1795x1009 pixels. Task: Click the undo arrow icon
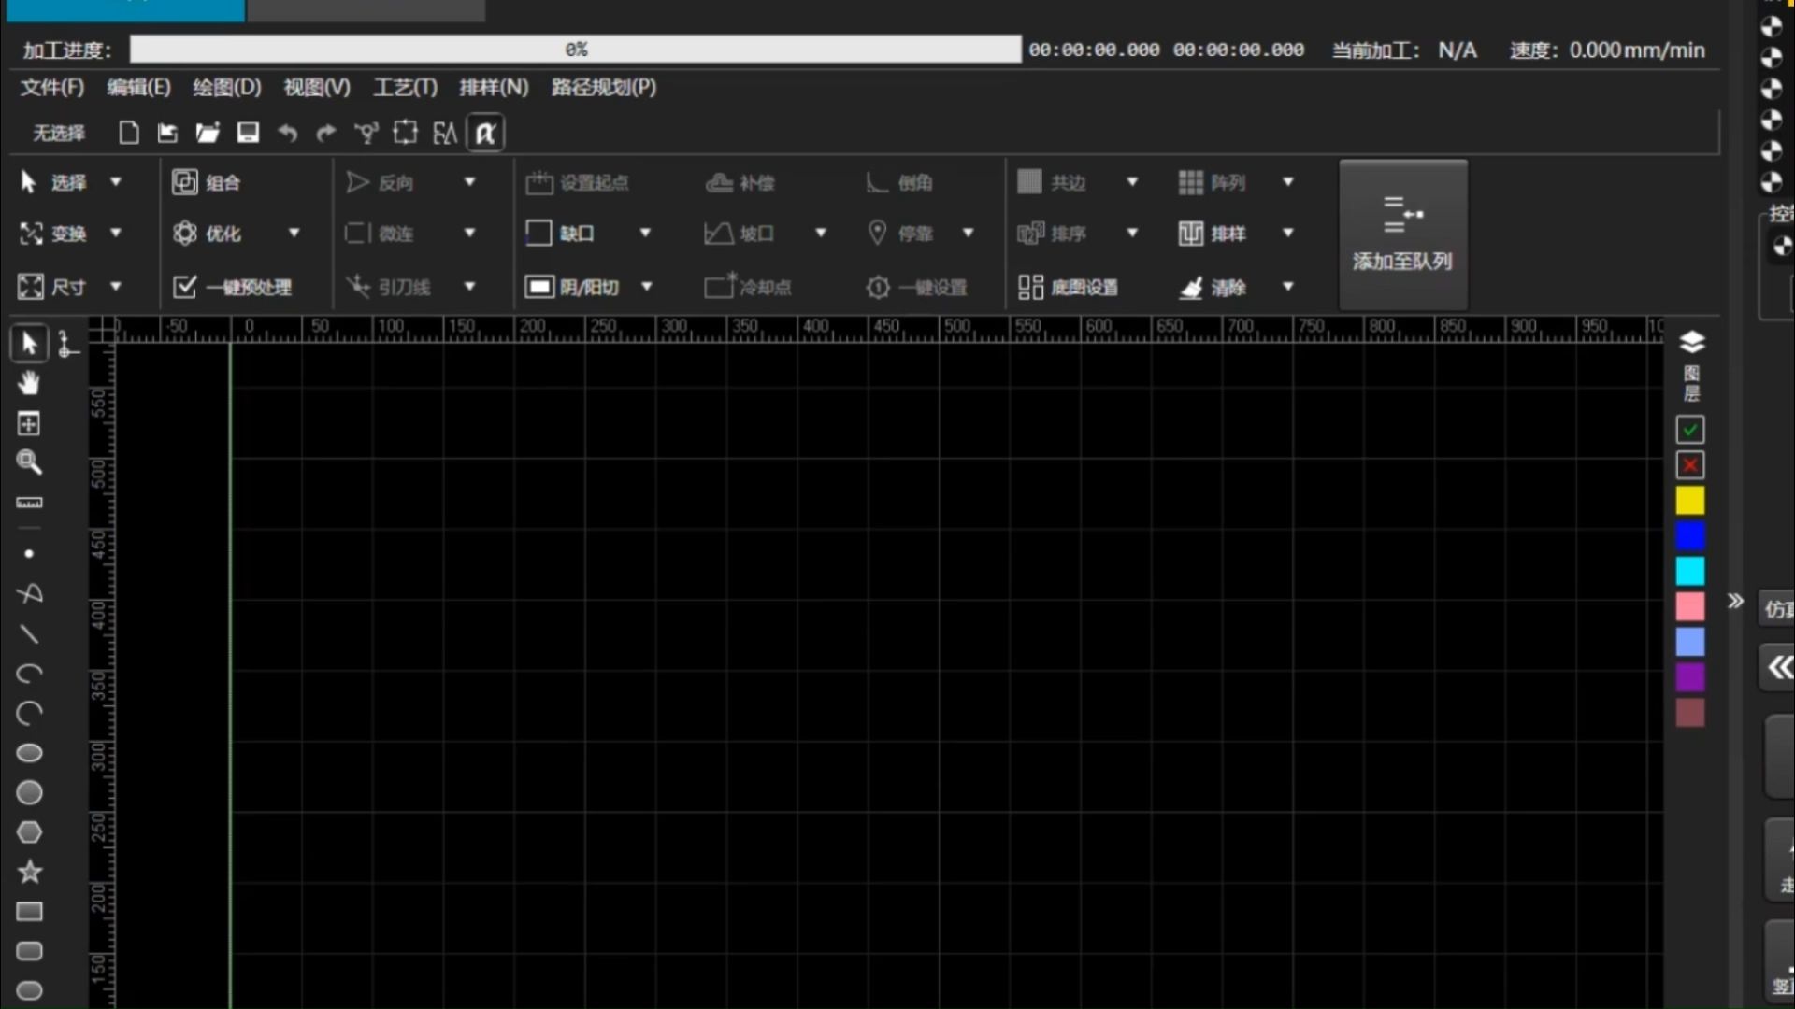tap(288, 133)
